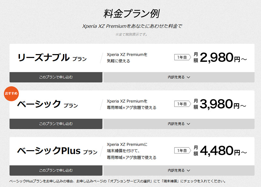
Task: Apply for the ベーシック plan
Action: click(56, 124)
